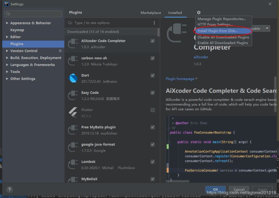The height and width of the screenshot is (198, 279).
Task: Enable the Flutter plugin checkbox
Action: 152,110
